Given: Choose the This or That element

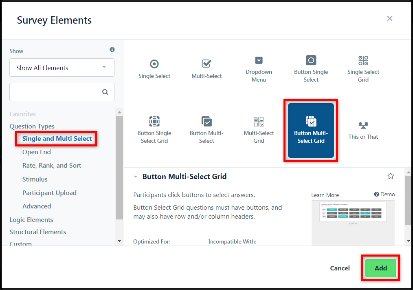Looking at the screenshot, I should tap(363, 131).
